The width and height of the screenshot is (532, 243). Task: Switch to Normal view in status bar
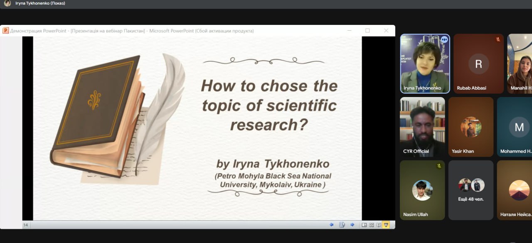coord(364,225)
